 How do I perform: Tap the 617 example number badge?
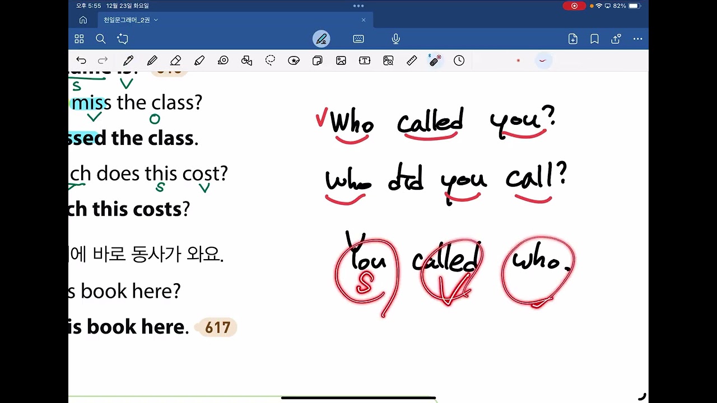pyautogui.click(x=217, y=327)
